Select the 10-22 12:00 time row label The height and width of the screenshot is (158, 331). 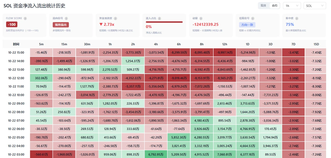coord(16,78)
